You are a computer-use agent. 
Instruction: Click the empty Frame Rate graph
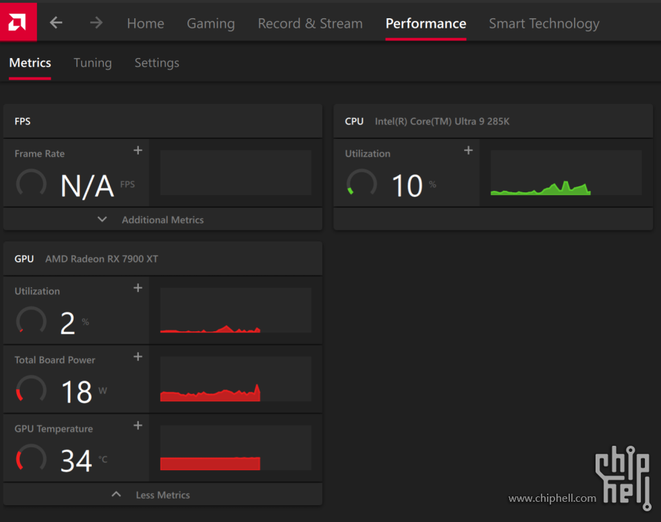pos(235,173)
